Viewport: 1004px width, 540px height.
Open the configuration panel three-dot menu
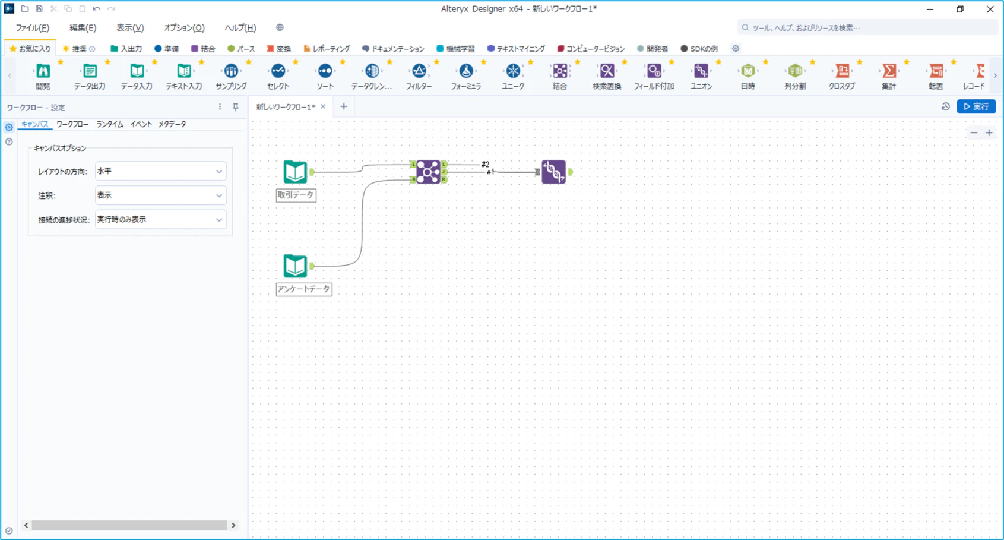coord(220,107)
